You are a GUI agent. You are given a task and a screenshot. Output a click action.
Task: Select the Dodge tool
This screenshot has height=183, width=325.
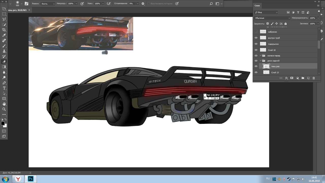[x=4, y=78]
